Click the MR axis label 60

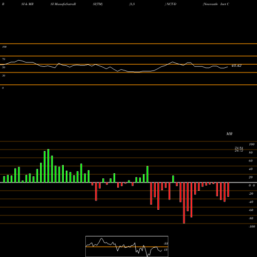(250, 161)
